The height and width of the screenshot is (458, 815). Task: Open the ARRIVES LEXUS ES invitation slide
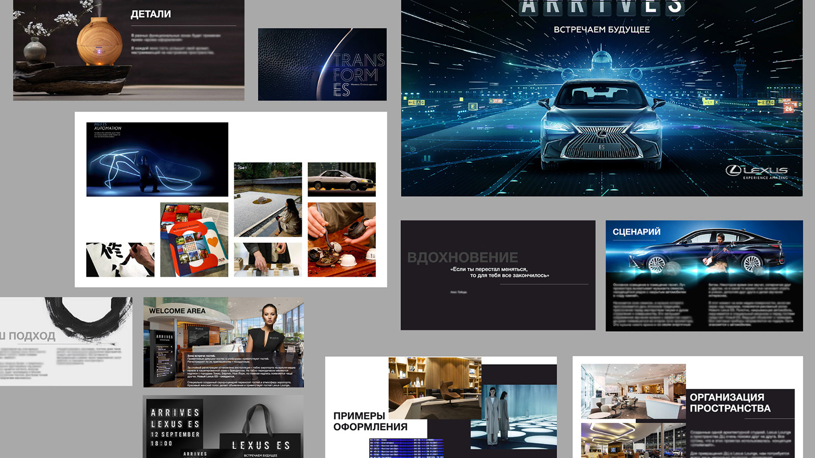pyautogui.click(x=224, y=426)
